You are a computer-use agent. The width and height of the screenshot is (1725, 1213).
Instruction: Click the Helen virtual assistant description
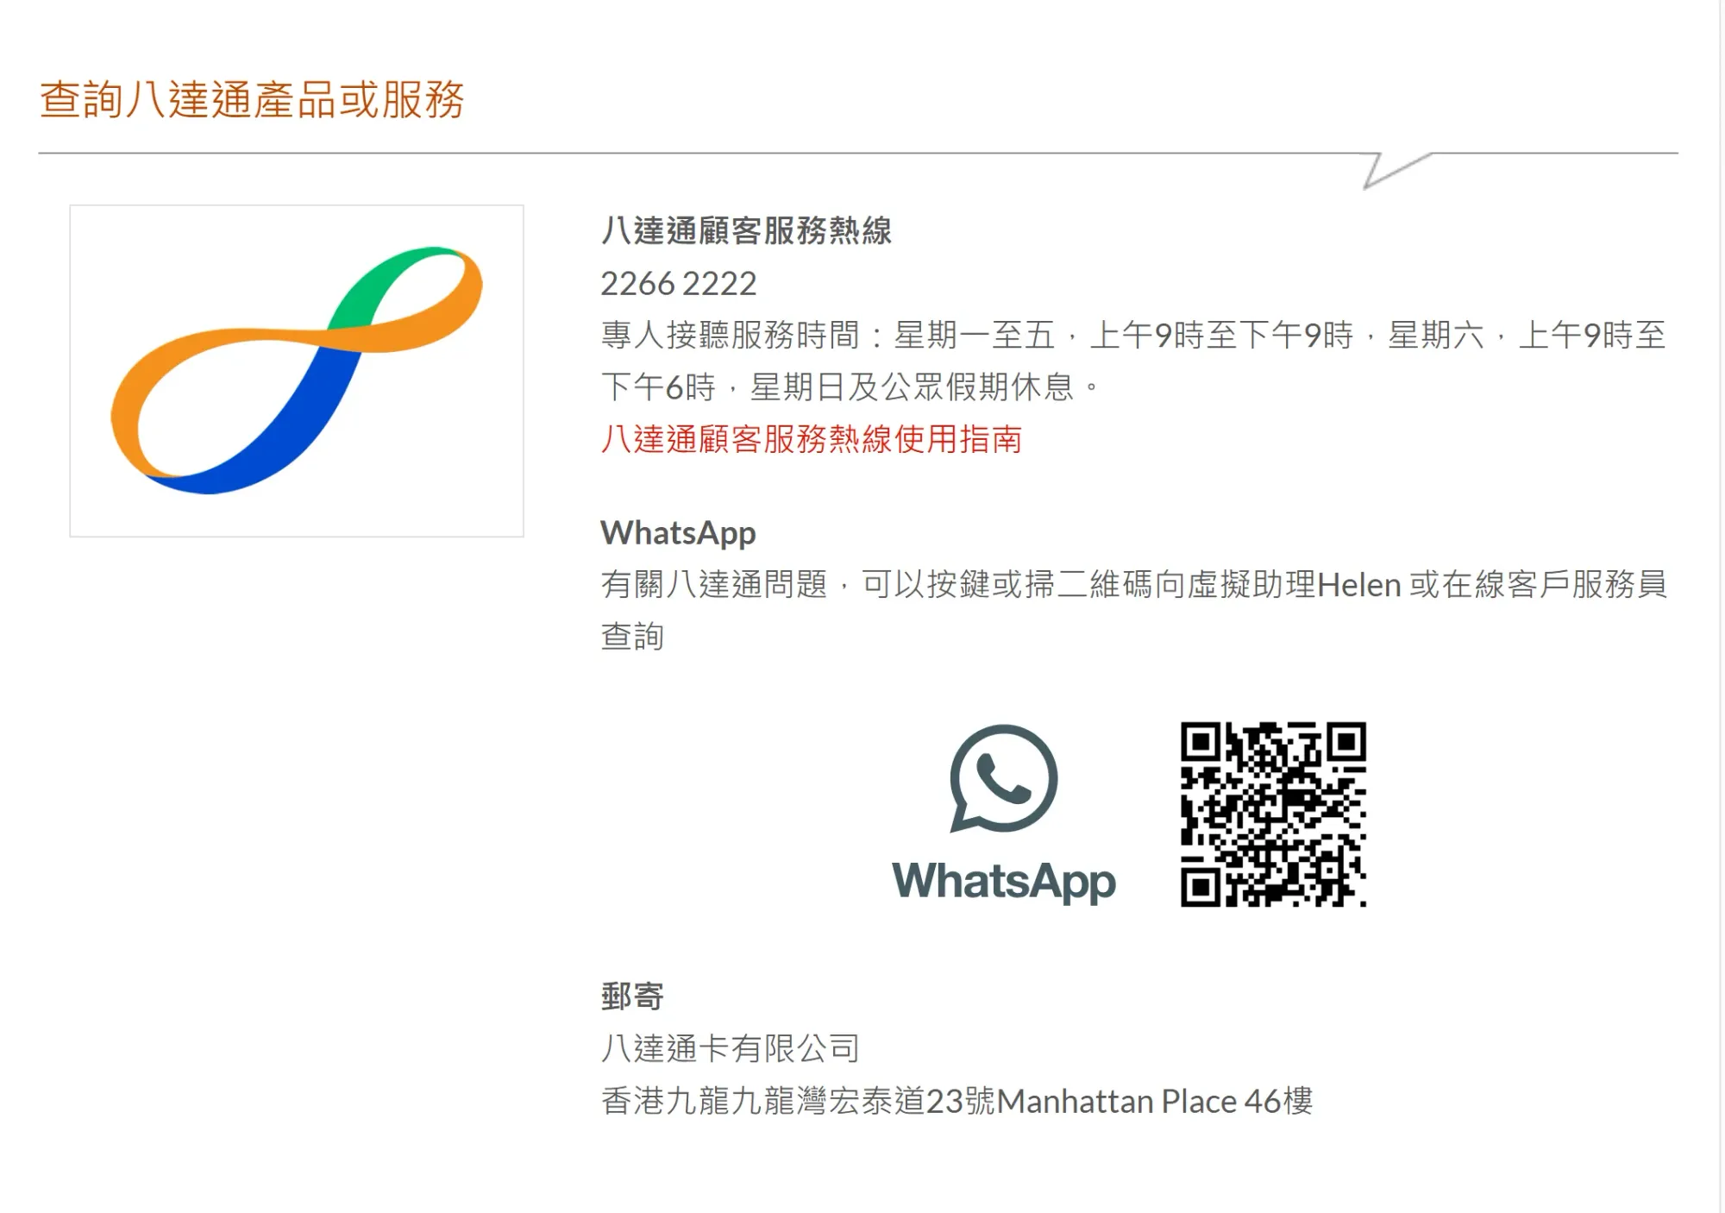[x=1133, y=610]
